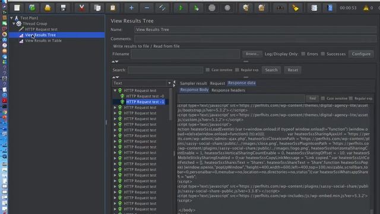
Task: Click the Open file folder icon
Action: [x=47, y=8]
